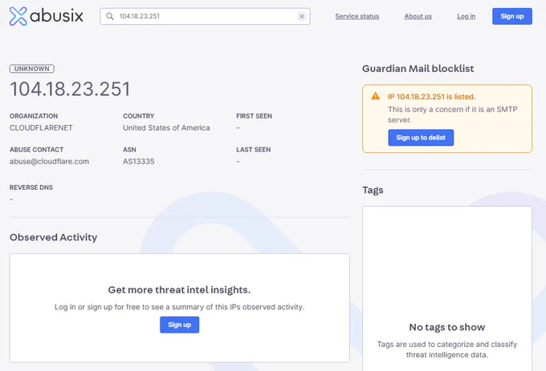Click Sign up under threat intel insights

coord(179,325)
